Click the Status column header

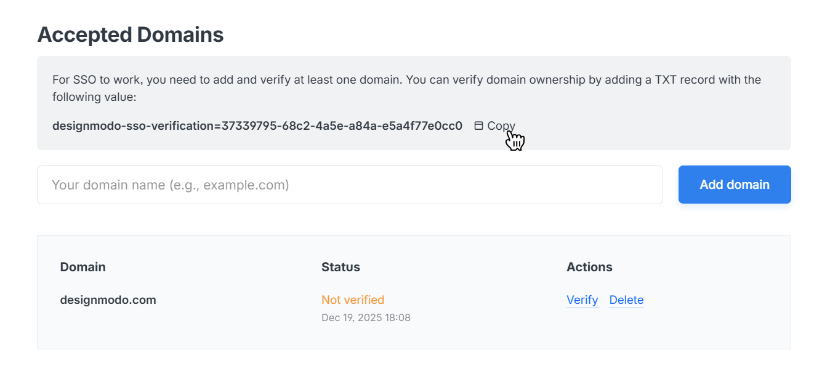[x=340, y=267]
